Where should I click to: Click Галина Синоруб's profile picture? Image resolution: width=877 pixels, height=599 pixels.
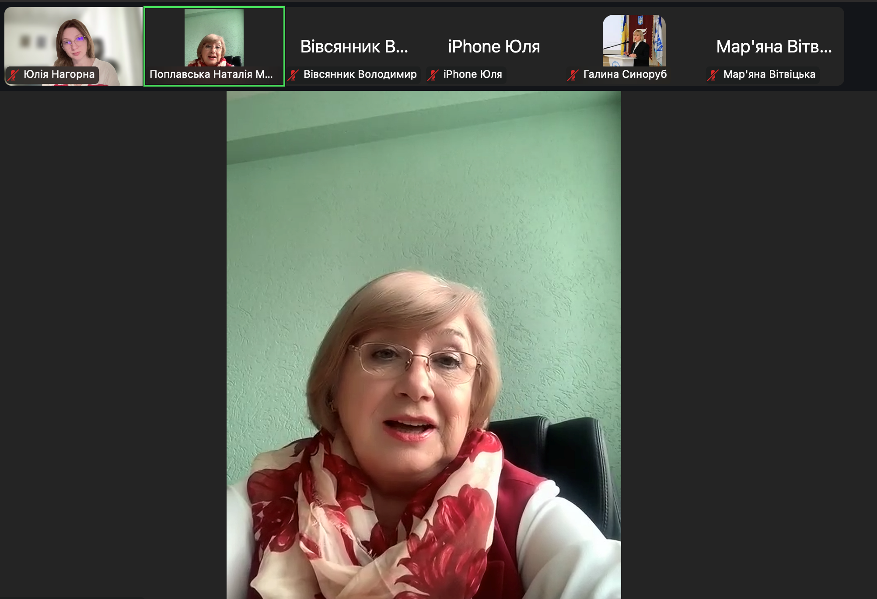point(634,41)
